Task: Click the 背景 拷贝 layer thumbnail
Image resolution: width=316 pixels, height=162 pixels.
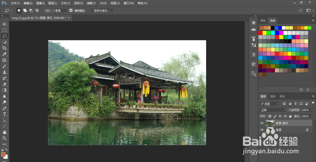Action: coord(270,123)
